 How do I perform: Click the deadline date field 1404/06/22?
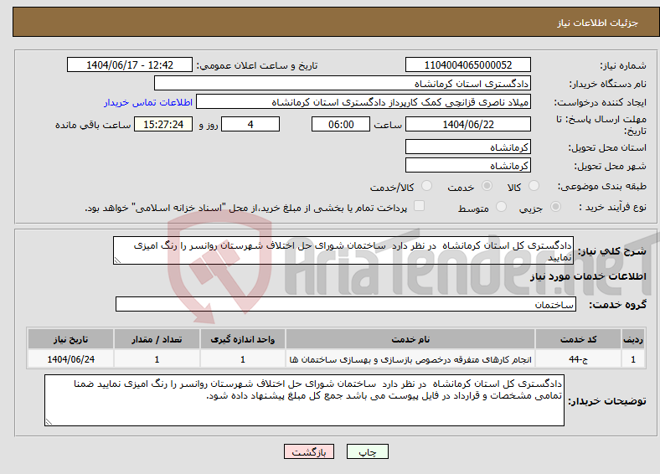pos(467,124)
